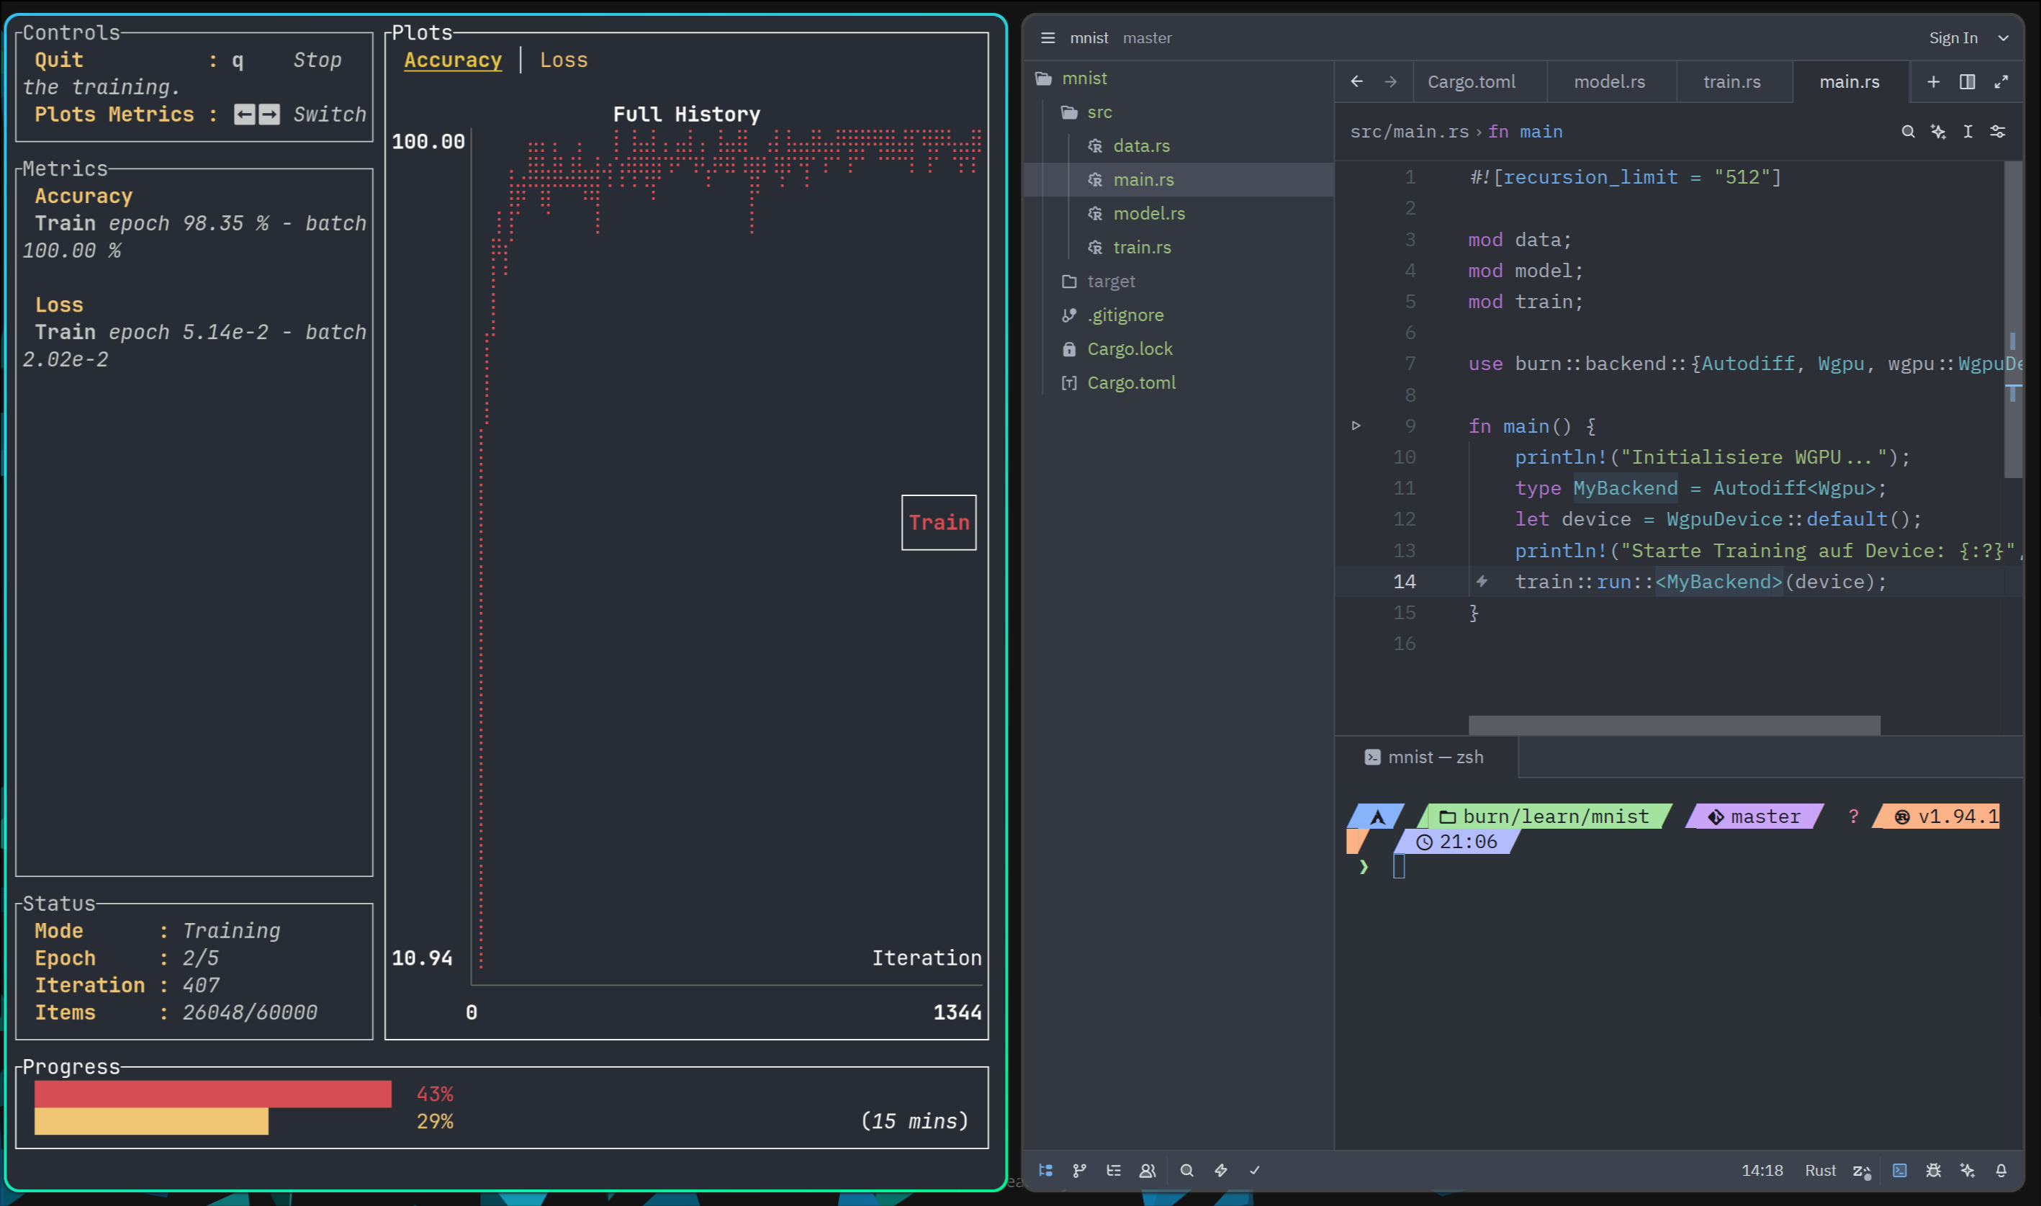Toggle editor controls settings icon

[1998, 132]
